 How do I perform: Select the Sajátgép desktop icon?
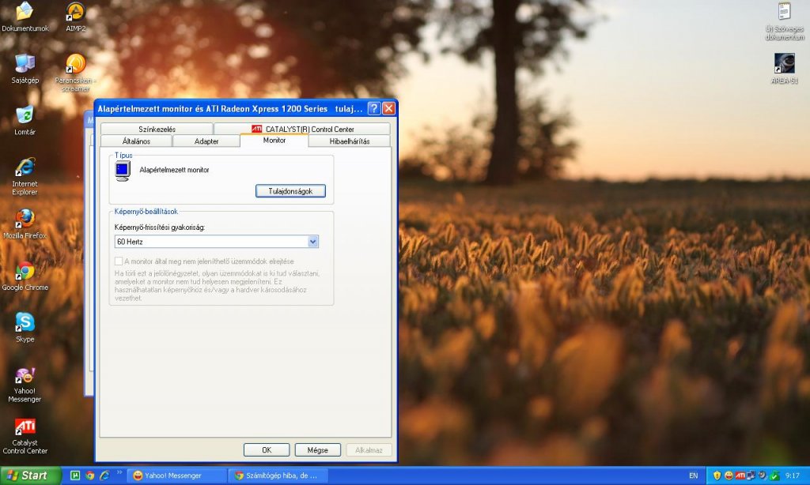pyautogui.click(x=25, y=69)
